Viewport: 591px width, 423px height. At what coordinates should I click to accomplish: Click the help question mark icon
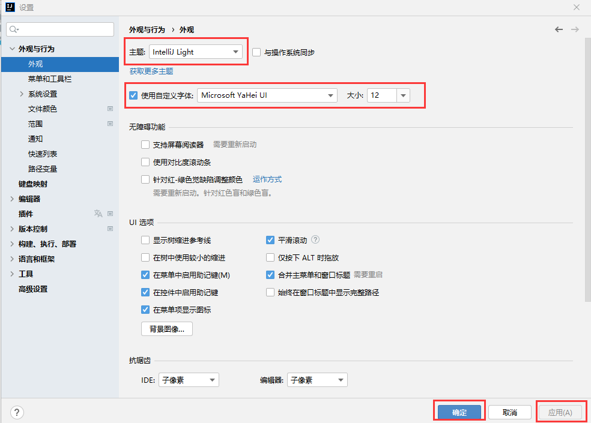pos(17,412)
